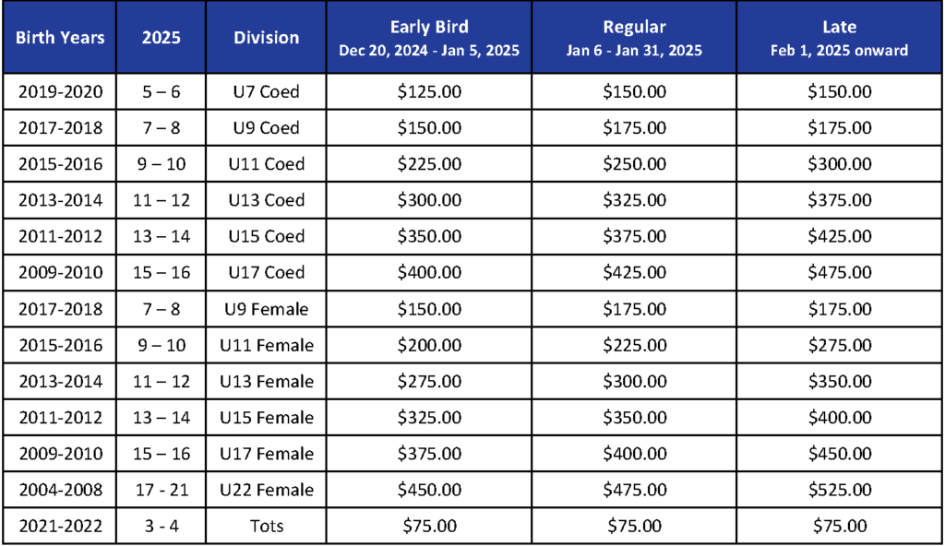Image resolution: width=945 pixels, height=546 pixels.
Task: Click U7 Coed early bird price $125.00
Action: point(429,92)
